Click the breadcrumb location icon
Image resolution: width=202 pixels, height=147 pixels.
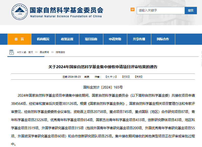click(x=11, y=52)
